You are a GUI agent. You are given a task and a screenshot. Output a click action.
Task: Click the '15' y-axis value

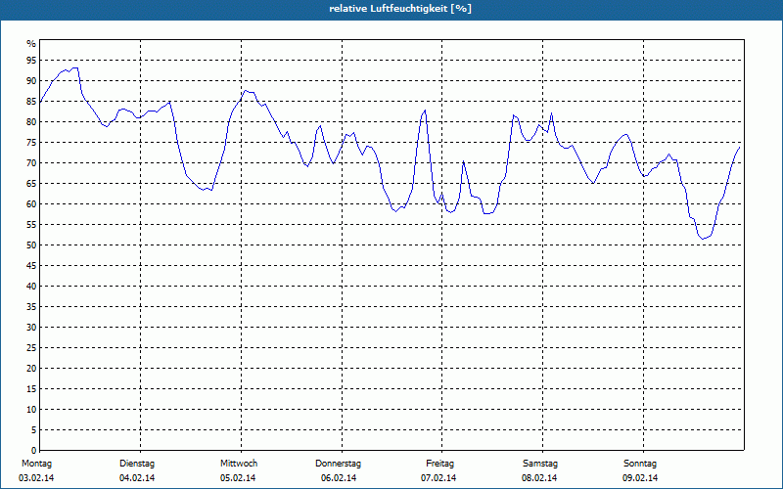31,388
